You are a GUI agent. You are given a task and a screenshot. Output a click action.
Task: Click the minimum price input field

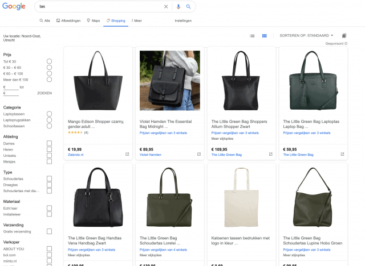[12, 87]
